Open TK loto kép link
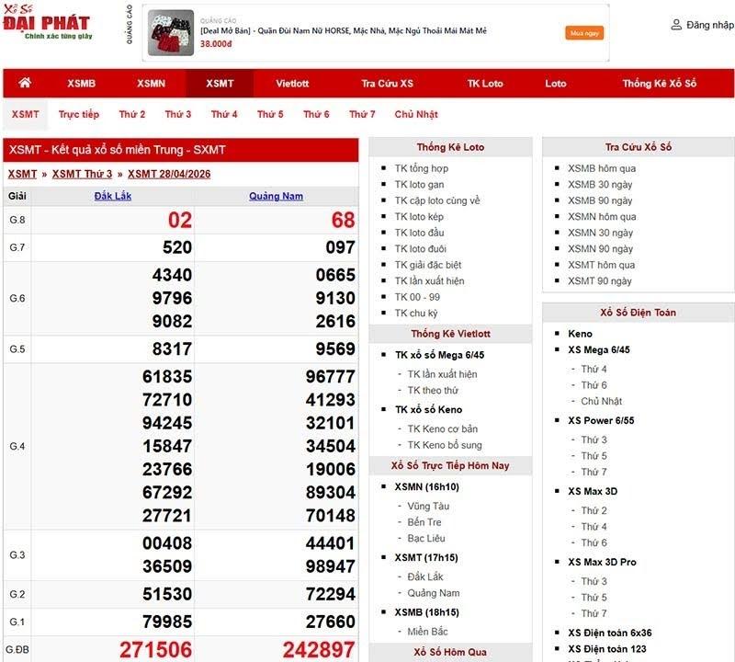 tap(419, 217)
